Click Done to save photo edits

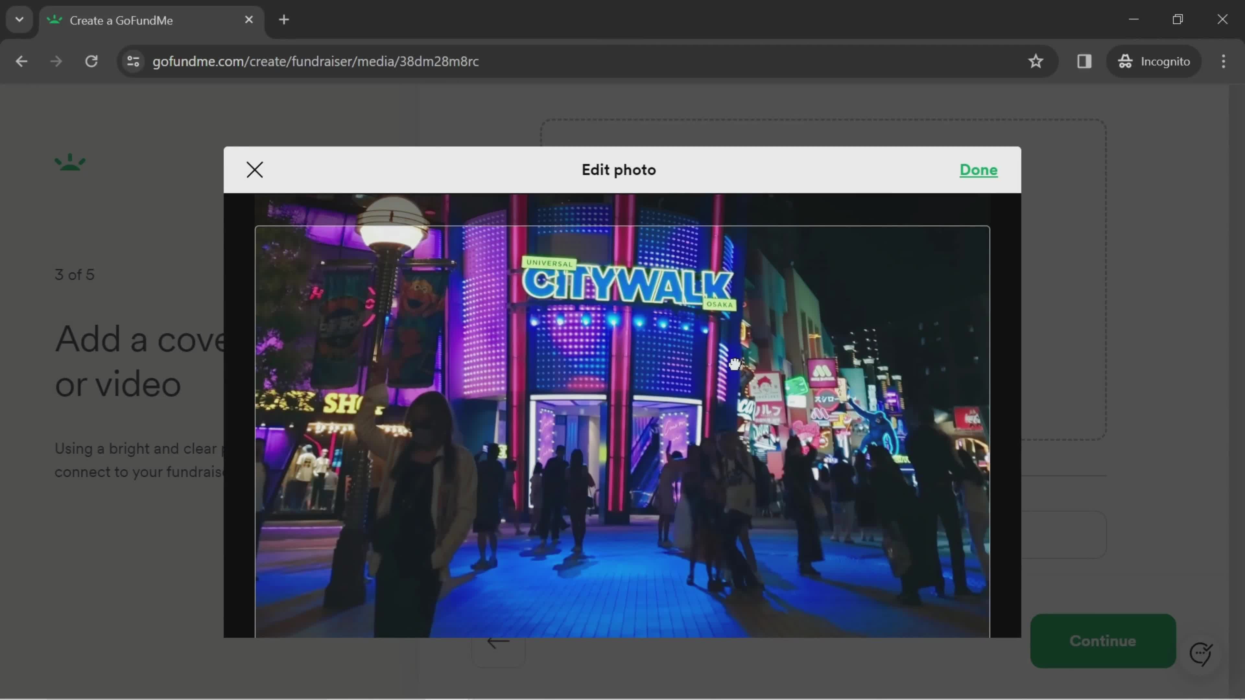978,170
